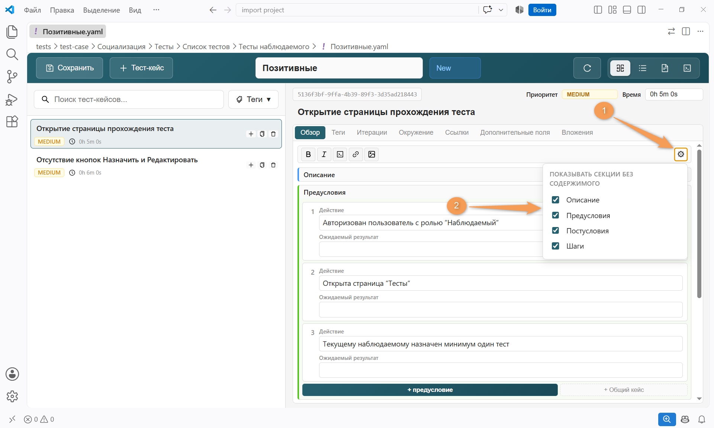Viewport: 714px width, 428px height.
Task: Insert a code block from the editor toolbar
Action: tap(340, 154)
